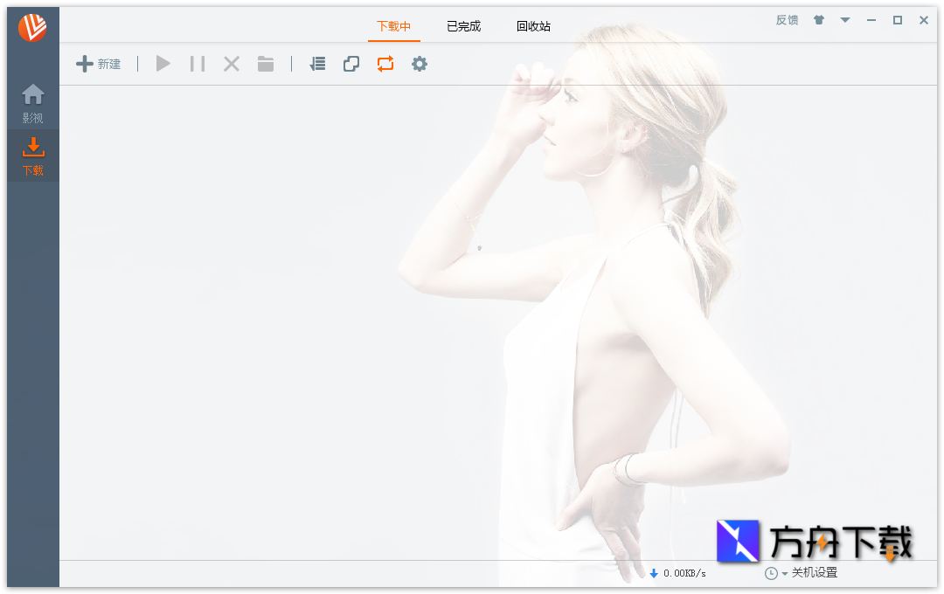Viewport: 944px width, 594px height.
Task: Click the delete task X icon
Action: click(232, 64)
